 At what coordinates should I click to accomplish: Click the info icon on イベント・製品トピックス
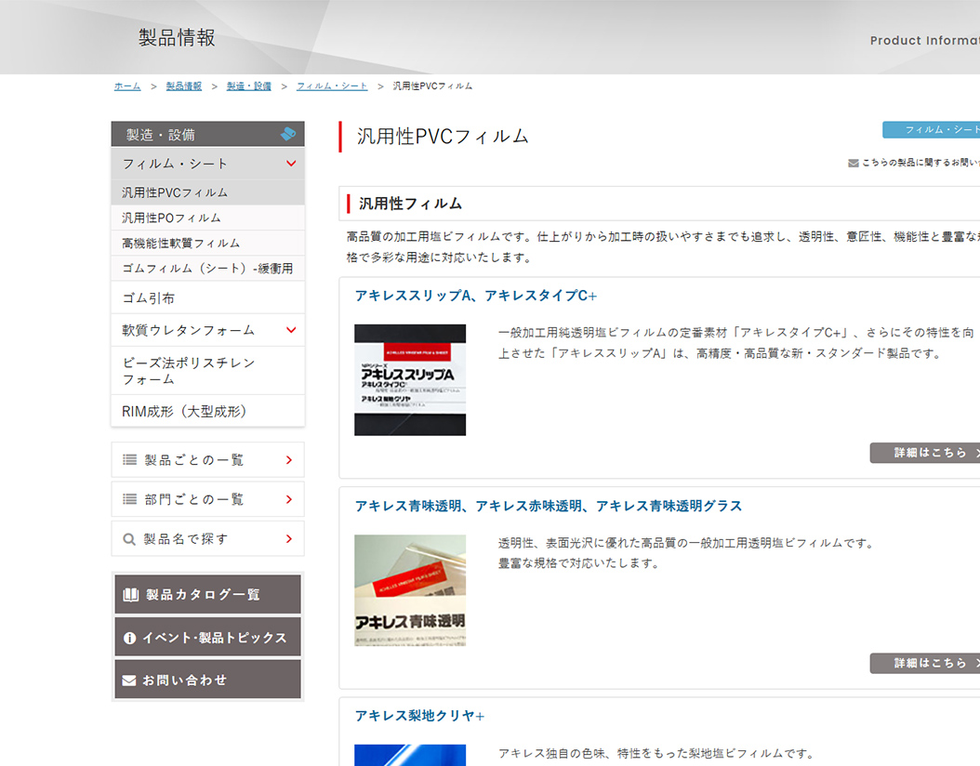tap(129, 638)
